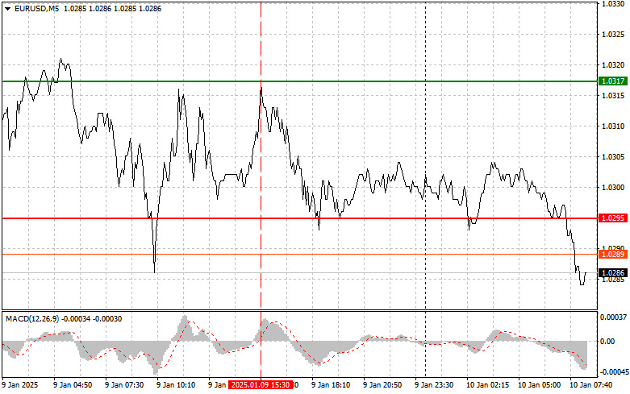Click the orange 1.0289 price label
Viewport: 630px width, 394px height.
[613, 254]
